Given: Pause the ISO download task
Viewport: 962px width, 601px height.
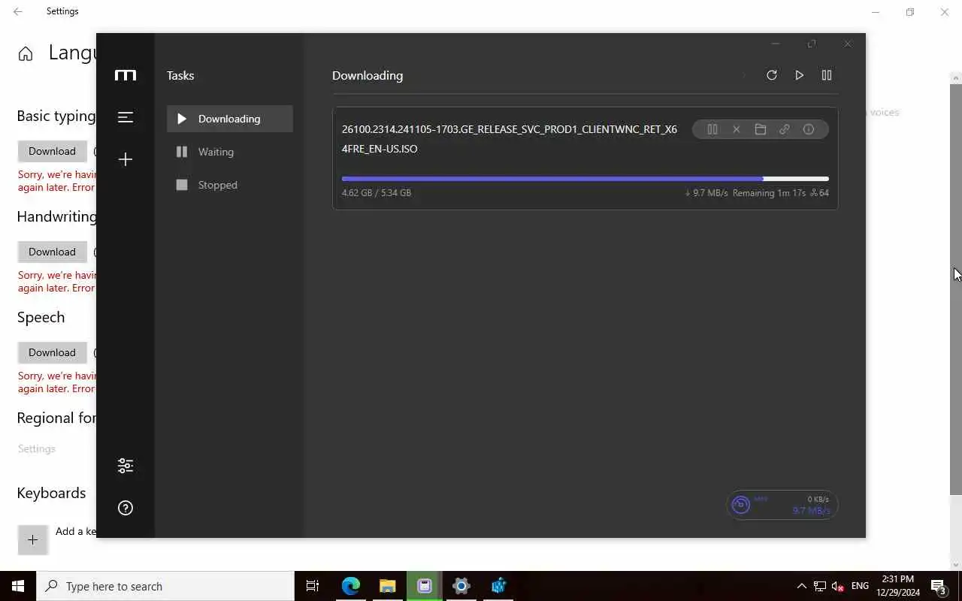Looking at the screenshot, I should [x=712, y=129].
